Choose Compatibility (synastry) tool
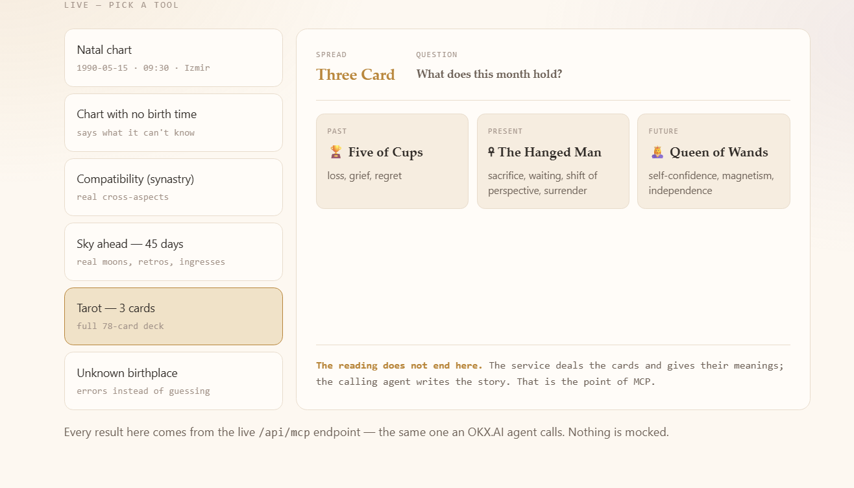This screenshot has height=488, width=854. pos(173,187)
